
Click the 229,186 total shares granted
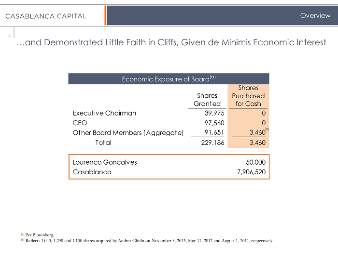coord(211,142)
